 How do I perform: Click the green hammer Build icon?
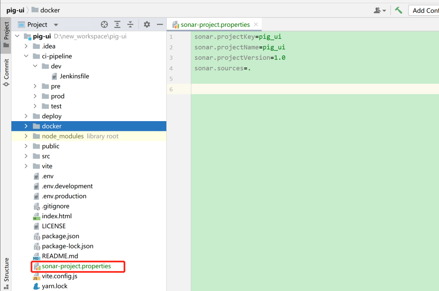coord(398,10)
